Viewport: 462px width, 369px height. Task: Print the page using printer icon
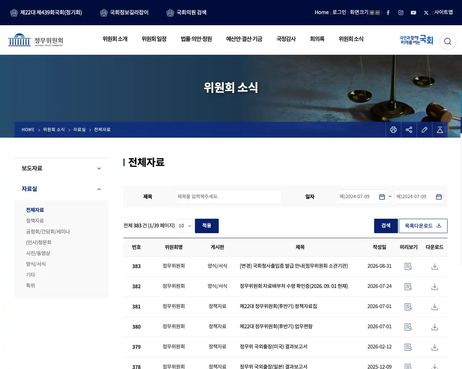click(x=393, y=130)
